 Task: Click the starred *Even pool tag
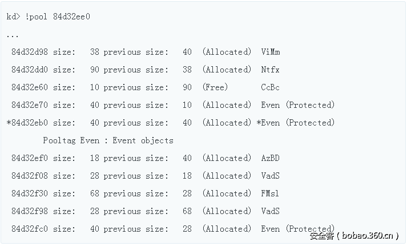click(x=268, y=123)
